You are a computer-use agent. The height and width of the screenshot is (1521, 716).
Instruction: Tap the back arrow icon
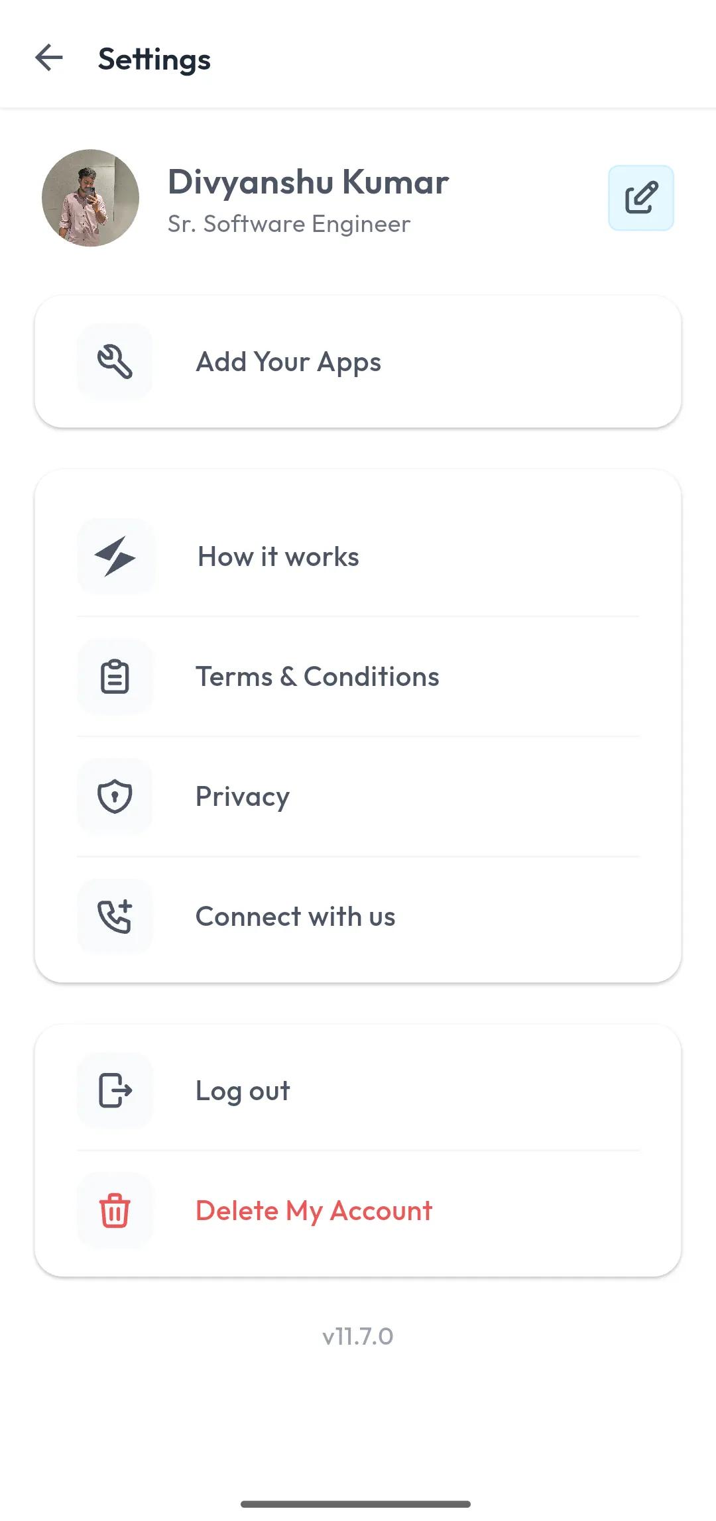tap(49, 58)
